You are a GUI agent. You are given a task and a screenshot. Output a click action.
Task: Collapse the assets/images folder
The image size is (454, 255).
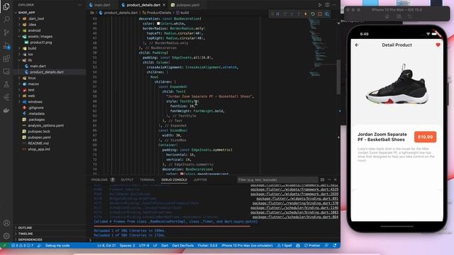coord(40,36)
